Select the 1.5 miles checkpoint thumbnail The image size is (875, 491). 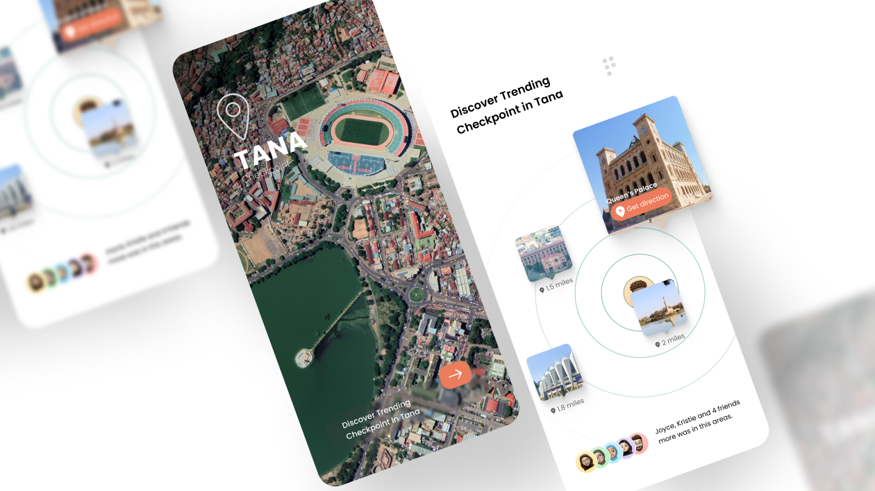[x=543, y=253]
